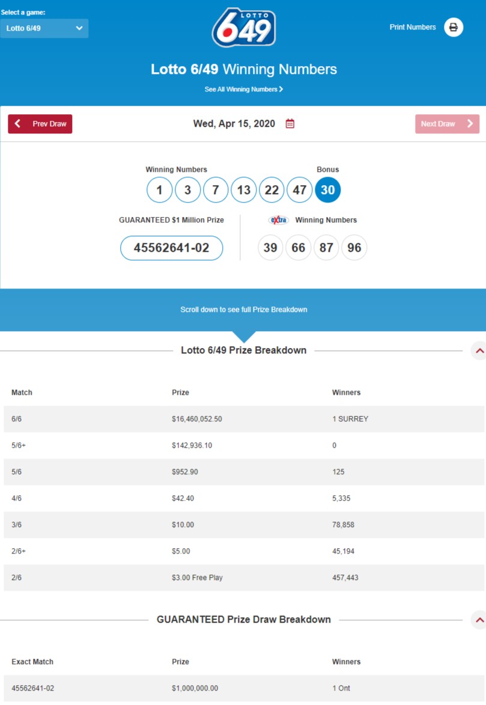
Task: Click the $3.00 Free Play prize cell
Action: pyautogui.click(x=197, y=578)
